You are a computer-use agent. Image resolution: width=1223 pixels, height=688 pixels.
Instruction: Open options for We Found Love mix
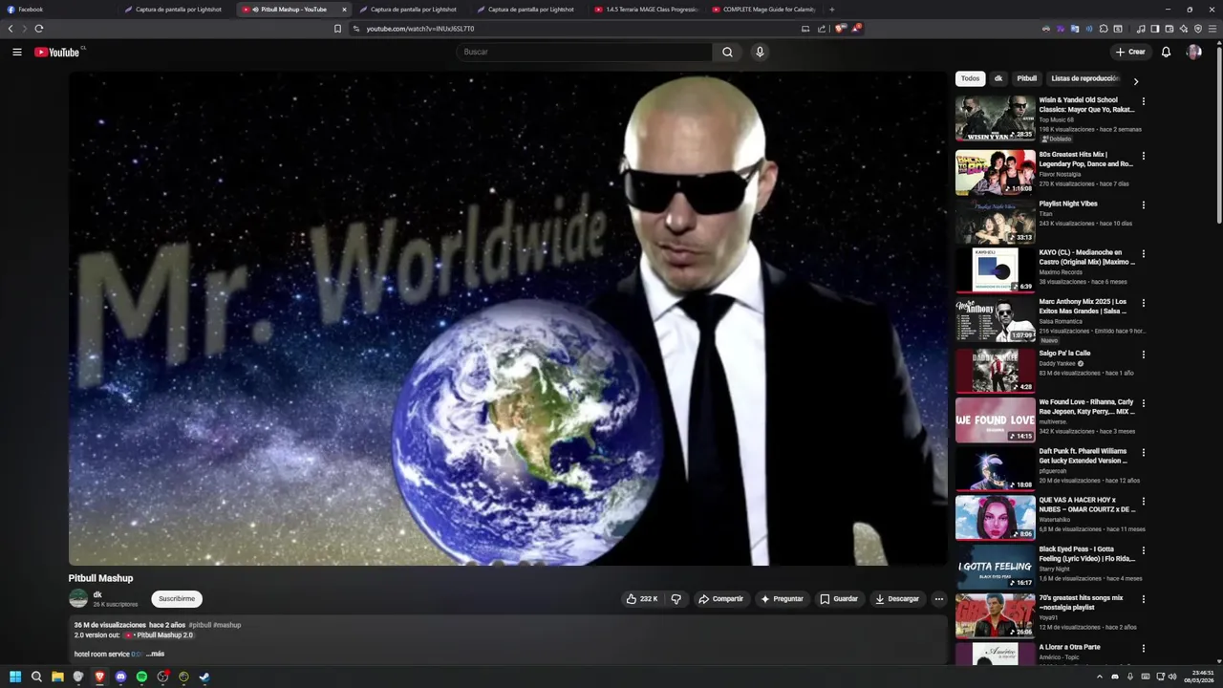click(x=1144, y=403)
